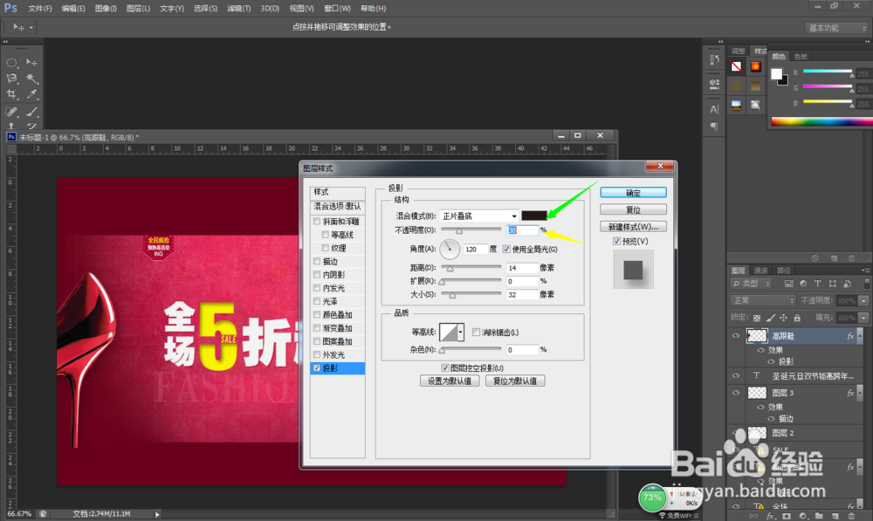Toggle 使用全局光 checkbox
The width and height of the screenshot is (873, 521).
506,249
